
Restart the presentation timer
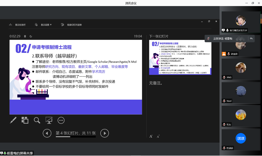tap(31, 36)
